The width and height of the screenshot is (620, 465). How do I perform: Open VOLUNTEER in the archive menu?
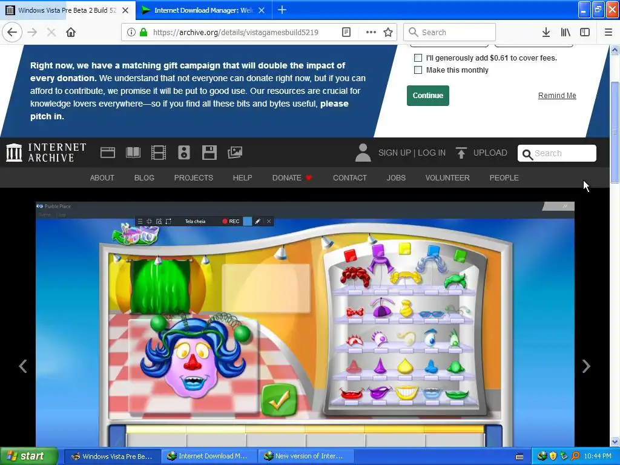(447, 178)
